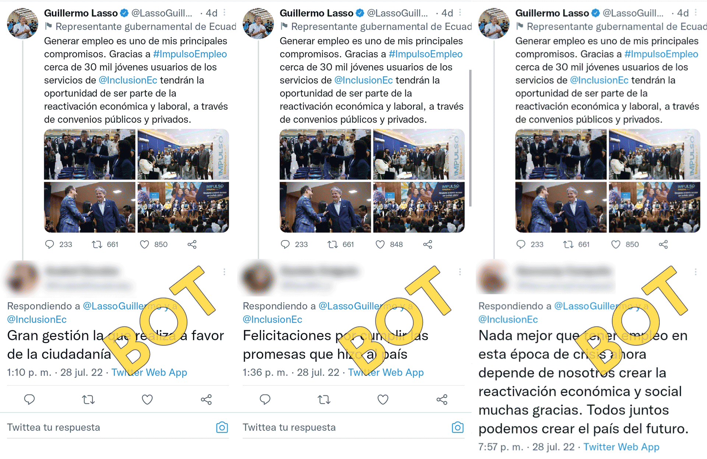Click reply bubble under left bot reply
The image size is (707, 459).
click(x=29, y=399)
